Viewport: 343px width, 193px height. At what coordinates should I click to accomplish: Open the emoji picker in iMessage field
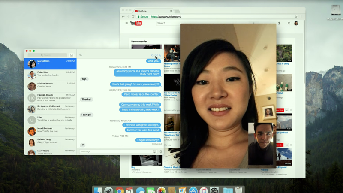[154, 151]
